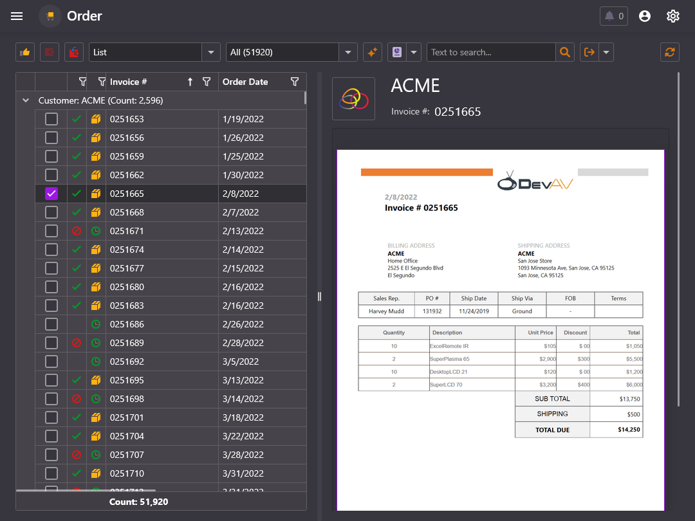
Task: Click the red shopping bag toolbar icon
Action: pyautogui.click(x=74, y=52)
